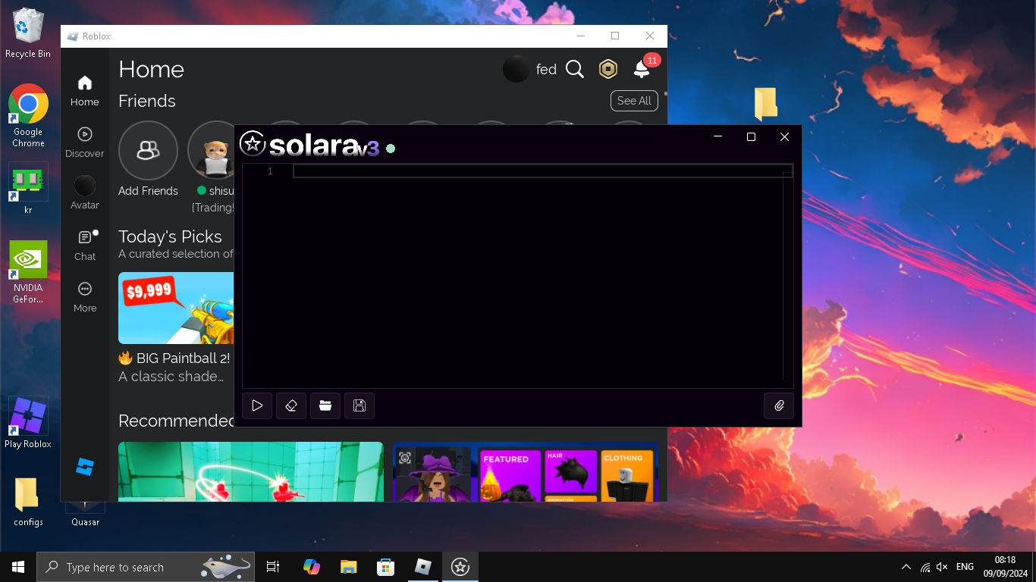Open More menu in Roblox sidebar
The width and height of the screenshot is (1036, 582).
click(85, 297)
